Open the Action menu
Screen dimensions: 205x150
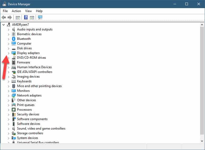pyautogui.click(x=16, y=11)
